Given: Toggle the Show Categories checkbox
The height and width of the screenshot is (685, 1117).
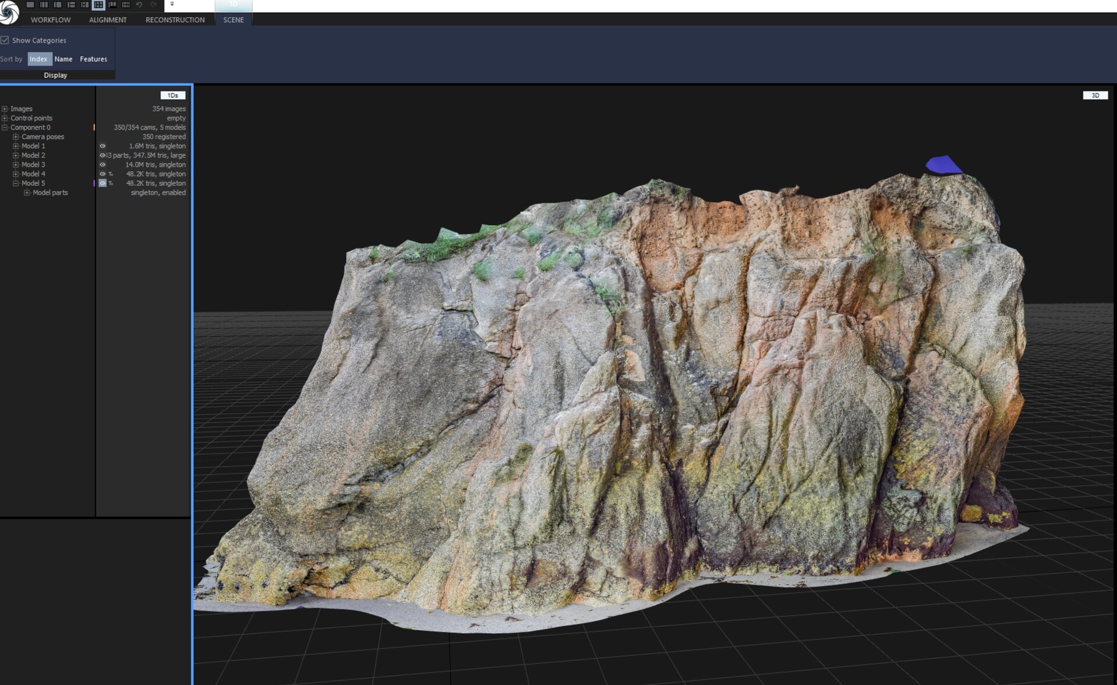Looking at the screenshot, I should pos(5,40).
